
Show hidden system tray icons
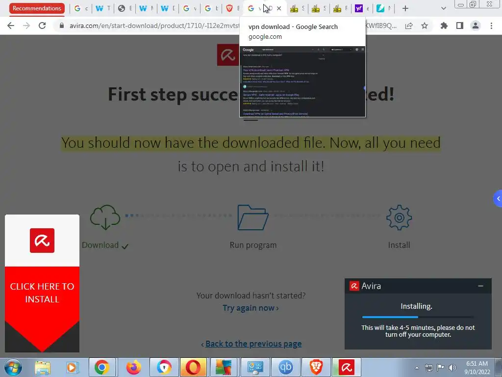pos(417,368)
